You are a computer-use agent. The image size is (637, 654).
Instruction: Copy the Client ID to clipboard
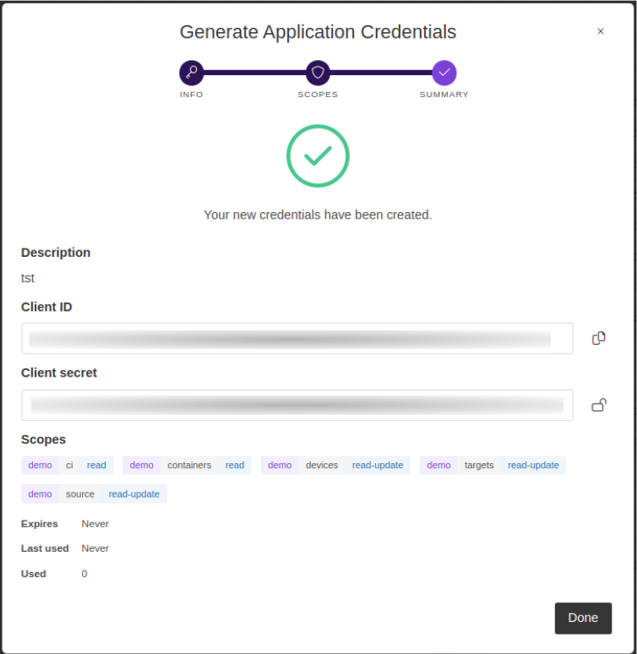tap(599, 338)
